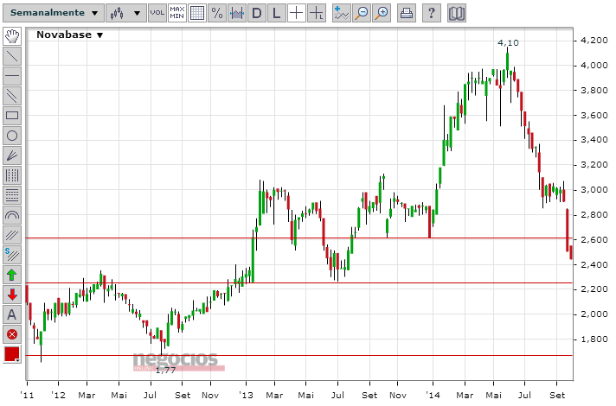Click the 3,000 price axis label
Viewport: 616px width, 406px height.
pos(594,190)
